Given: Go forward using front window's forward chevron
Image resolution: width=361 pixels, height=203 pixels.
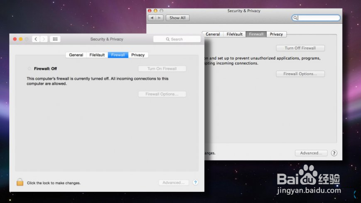Looking at the screenshot, I should (44, 39).
